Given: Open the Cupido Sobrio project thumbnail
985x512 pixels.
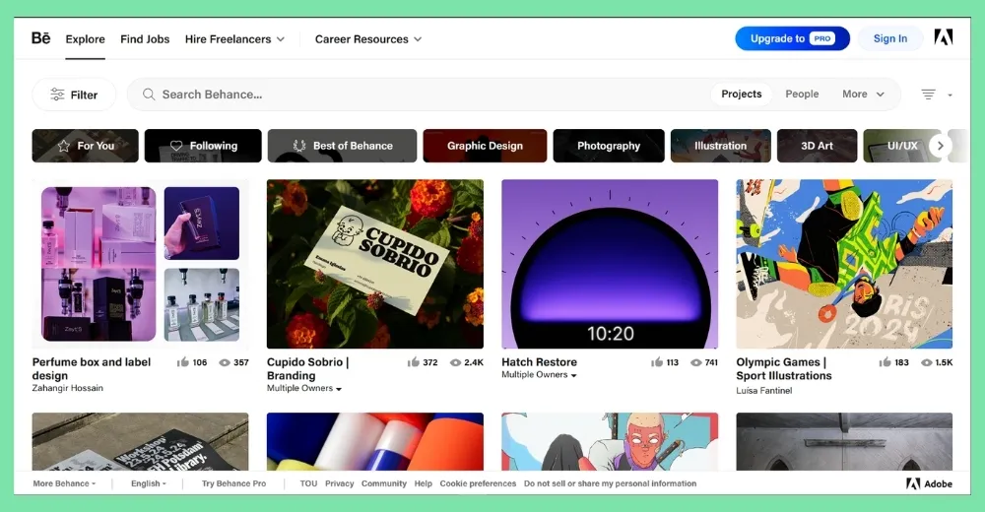Looking at the screenshot, I should click(x=375, y=264).
